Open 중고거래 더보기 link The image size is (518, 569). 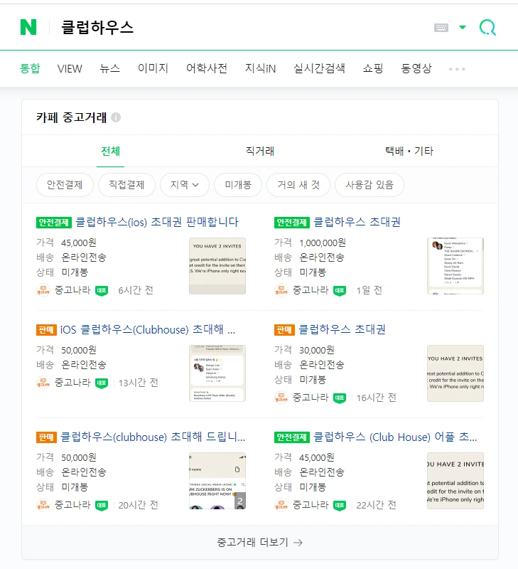[259, 543]
